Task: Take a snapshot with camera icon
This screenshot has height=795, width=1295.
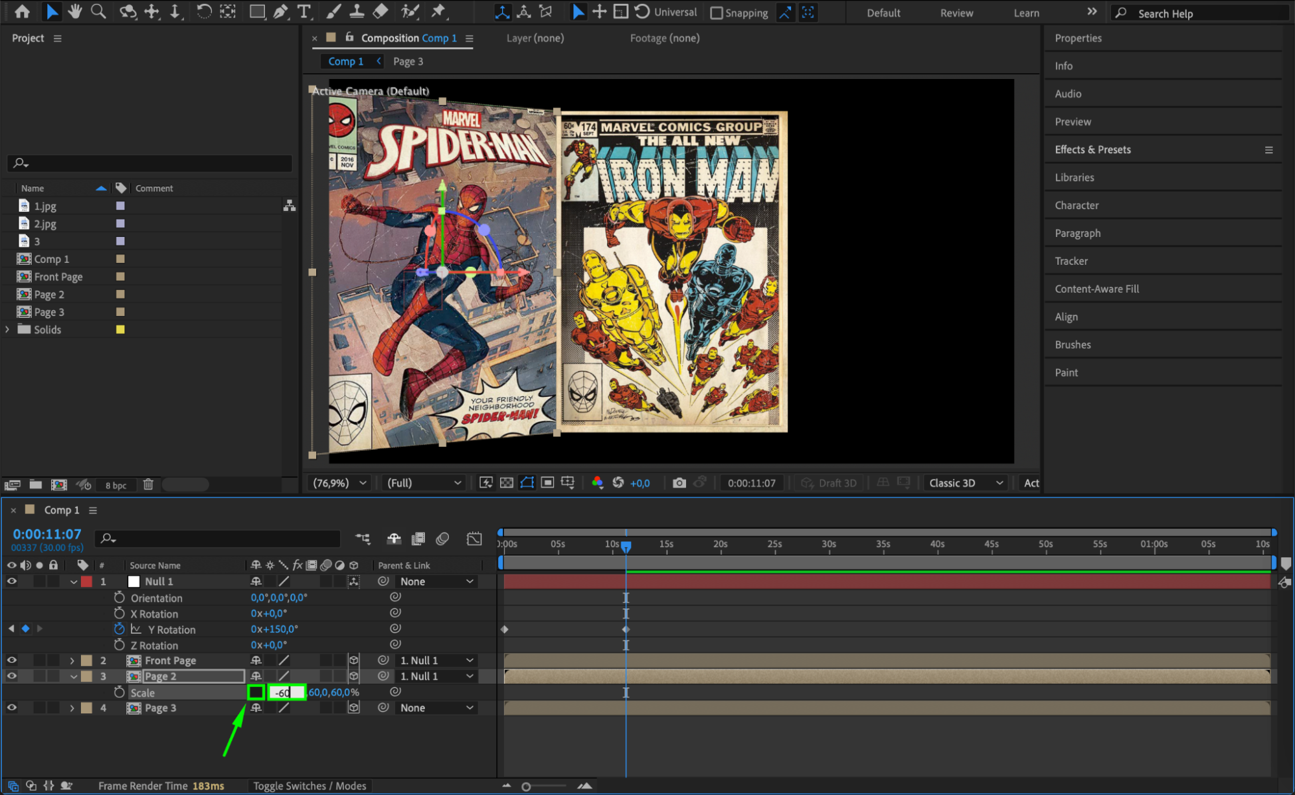Action: [679, 483]
